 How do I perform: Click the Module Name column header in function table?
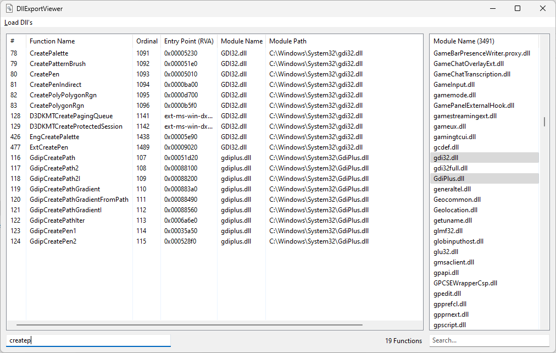(x=242, y=41)
